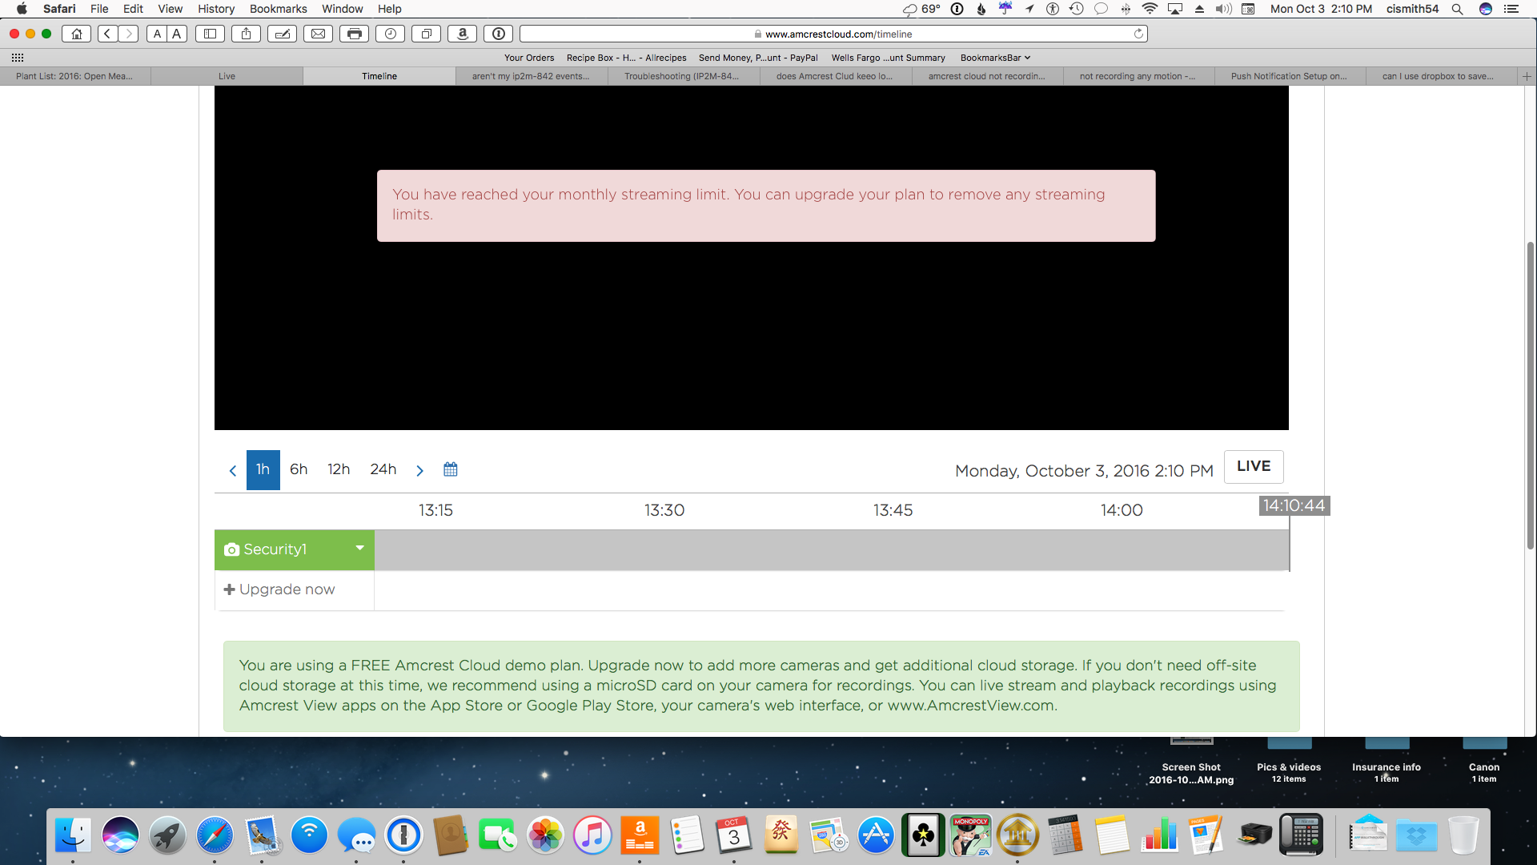Reload the page with refresh icon
1537x865 pixels.
pos(1138,34)
